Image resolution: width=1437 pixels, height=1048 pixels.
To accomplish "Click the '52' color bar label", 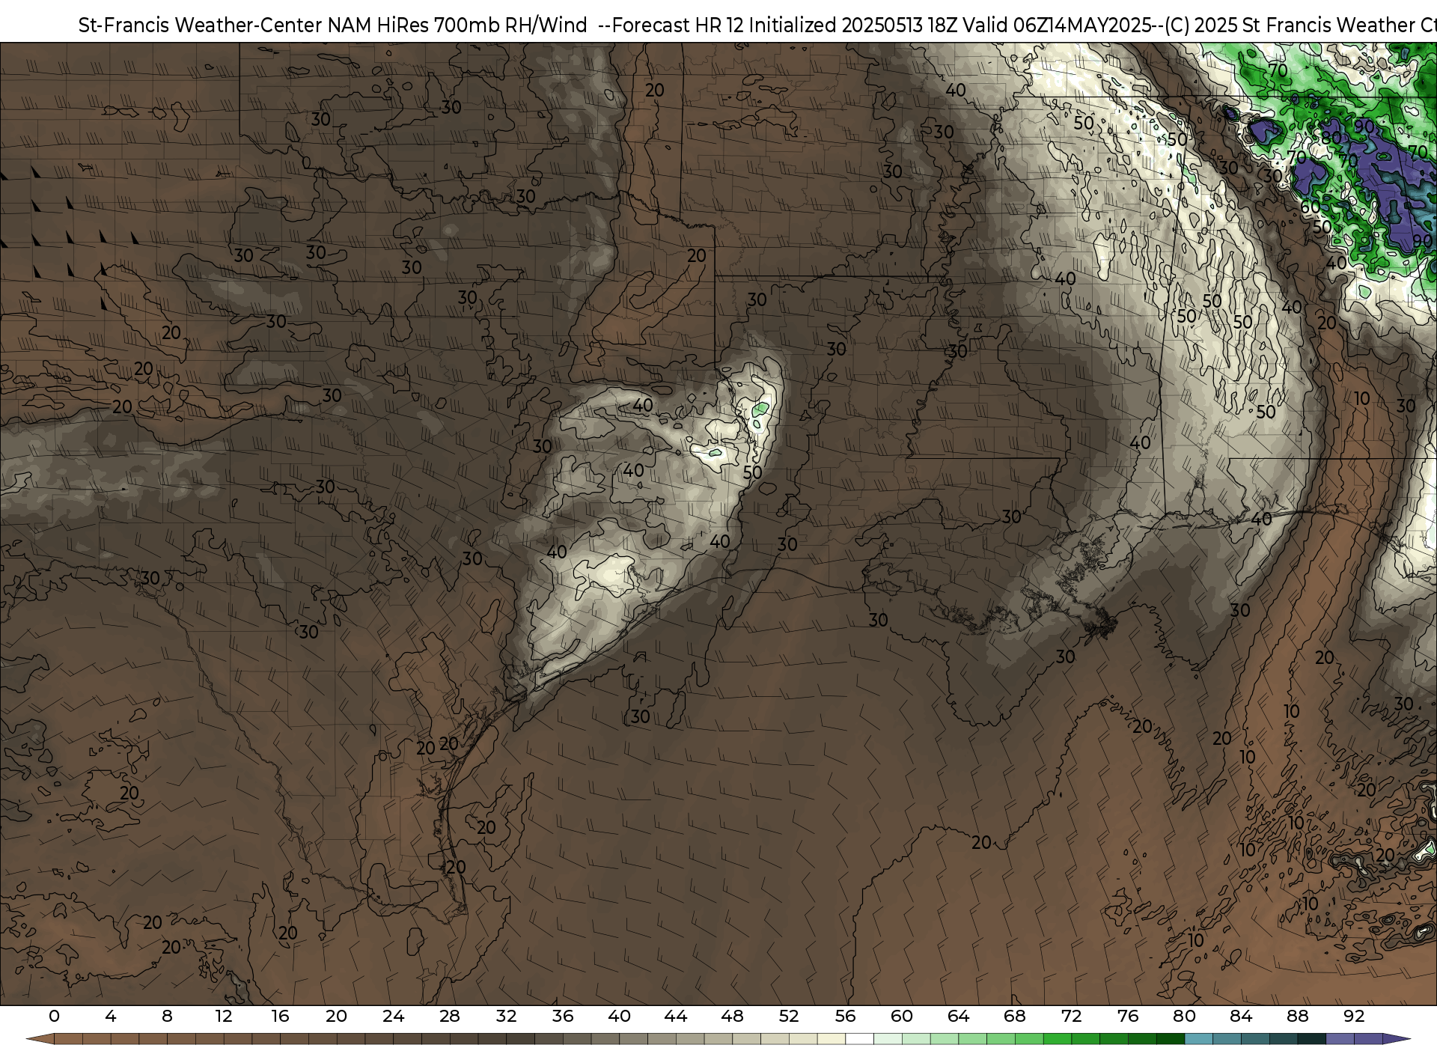I will click(789, 1017).
